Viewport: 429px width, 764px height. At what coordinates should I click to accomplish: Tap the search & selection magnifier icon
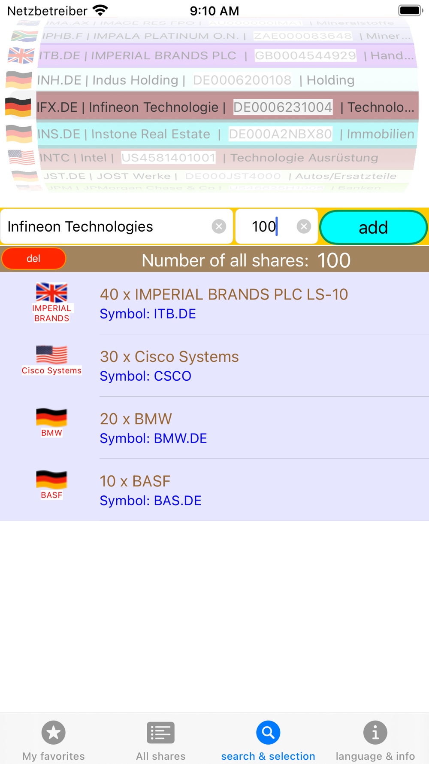268,733
